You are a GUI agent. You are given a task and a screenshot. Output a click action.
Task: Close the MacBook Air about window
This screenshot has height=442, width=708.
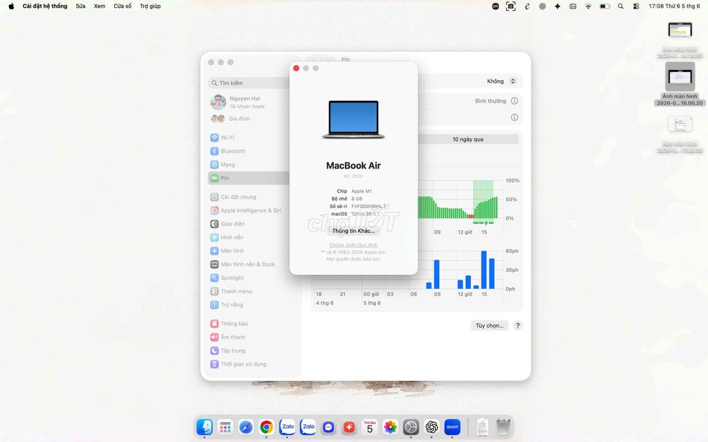[296, 68]
